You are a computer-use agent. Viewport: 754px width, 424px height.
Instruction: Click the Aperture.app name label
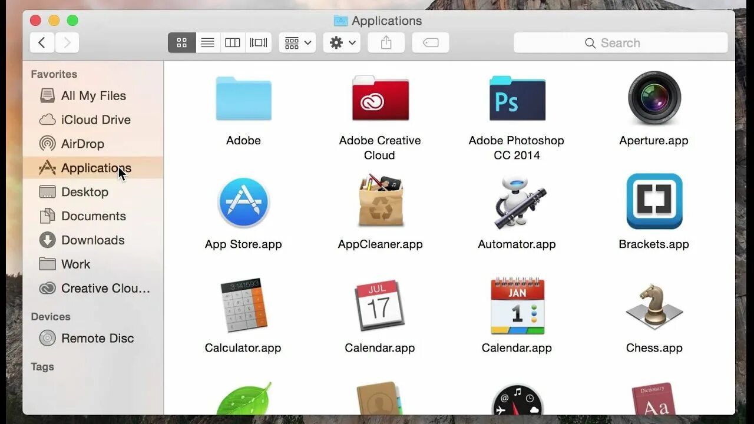[x=654, y=141]
